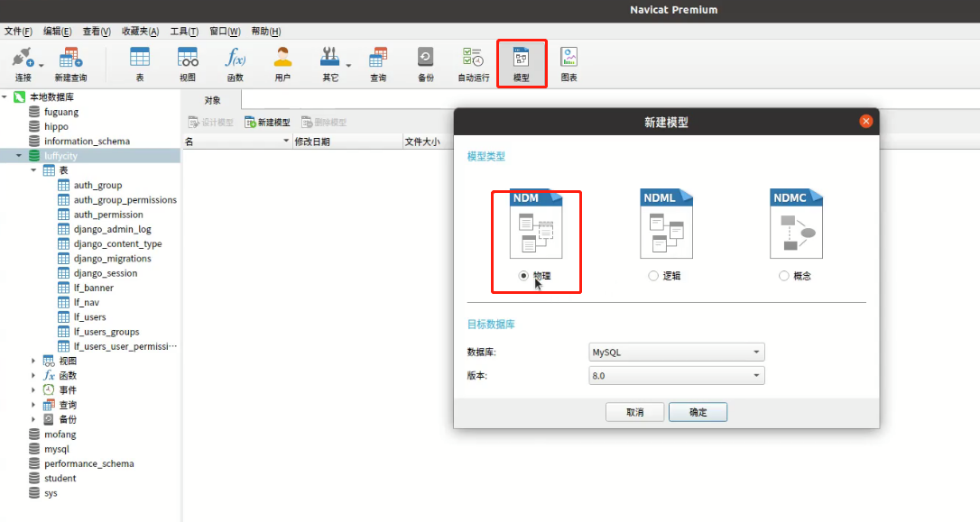The width and height of the screenshot is (980, 522).
Task: Click the 函数 functions toolbar icon
Action: [235, 64]
